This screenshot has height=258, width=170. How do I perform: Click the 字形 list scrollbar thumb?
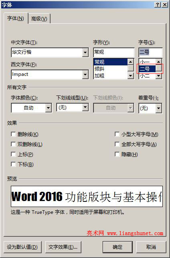point(131,68)
